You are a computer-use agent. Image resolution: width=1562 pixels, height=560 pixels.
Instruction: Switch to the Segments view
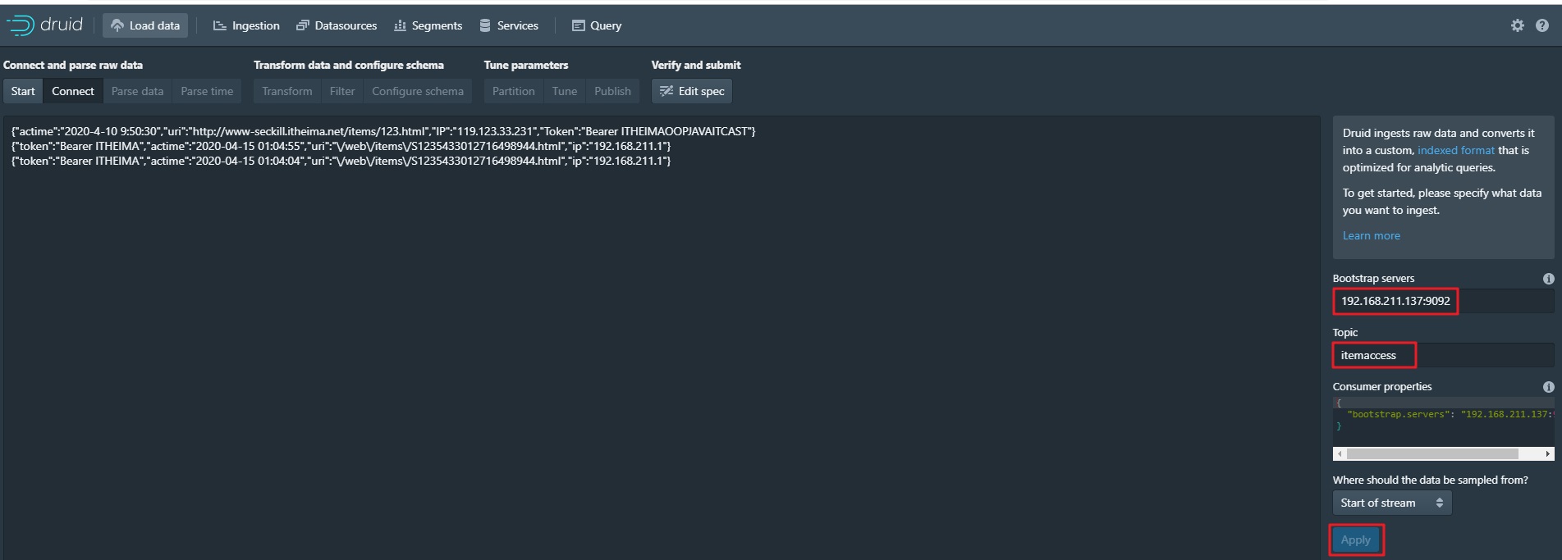(428, 25)
